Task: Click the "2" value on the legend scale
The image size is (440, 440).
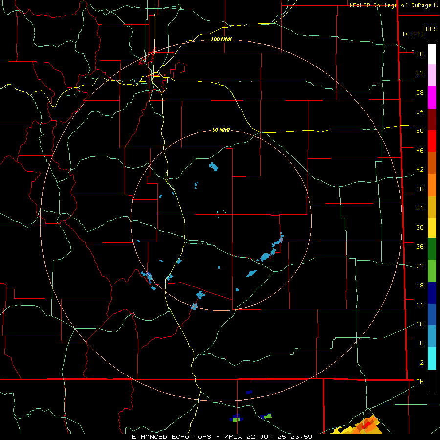Action: tap(422, 363)
